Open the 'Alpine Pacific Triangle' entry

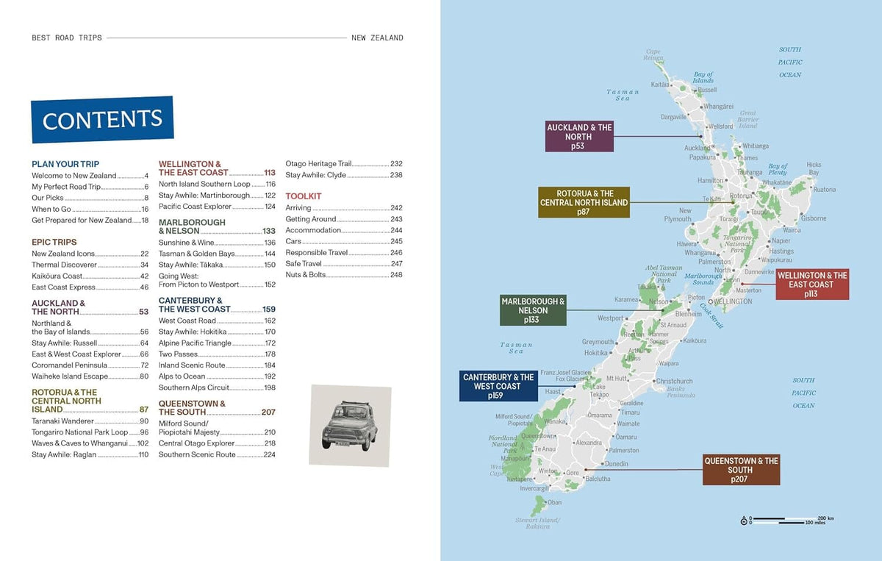(x=218, y=343)
